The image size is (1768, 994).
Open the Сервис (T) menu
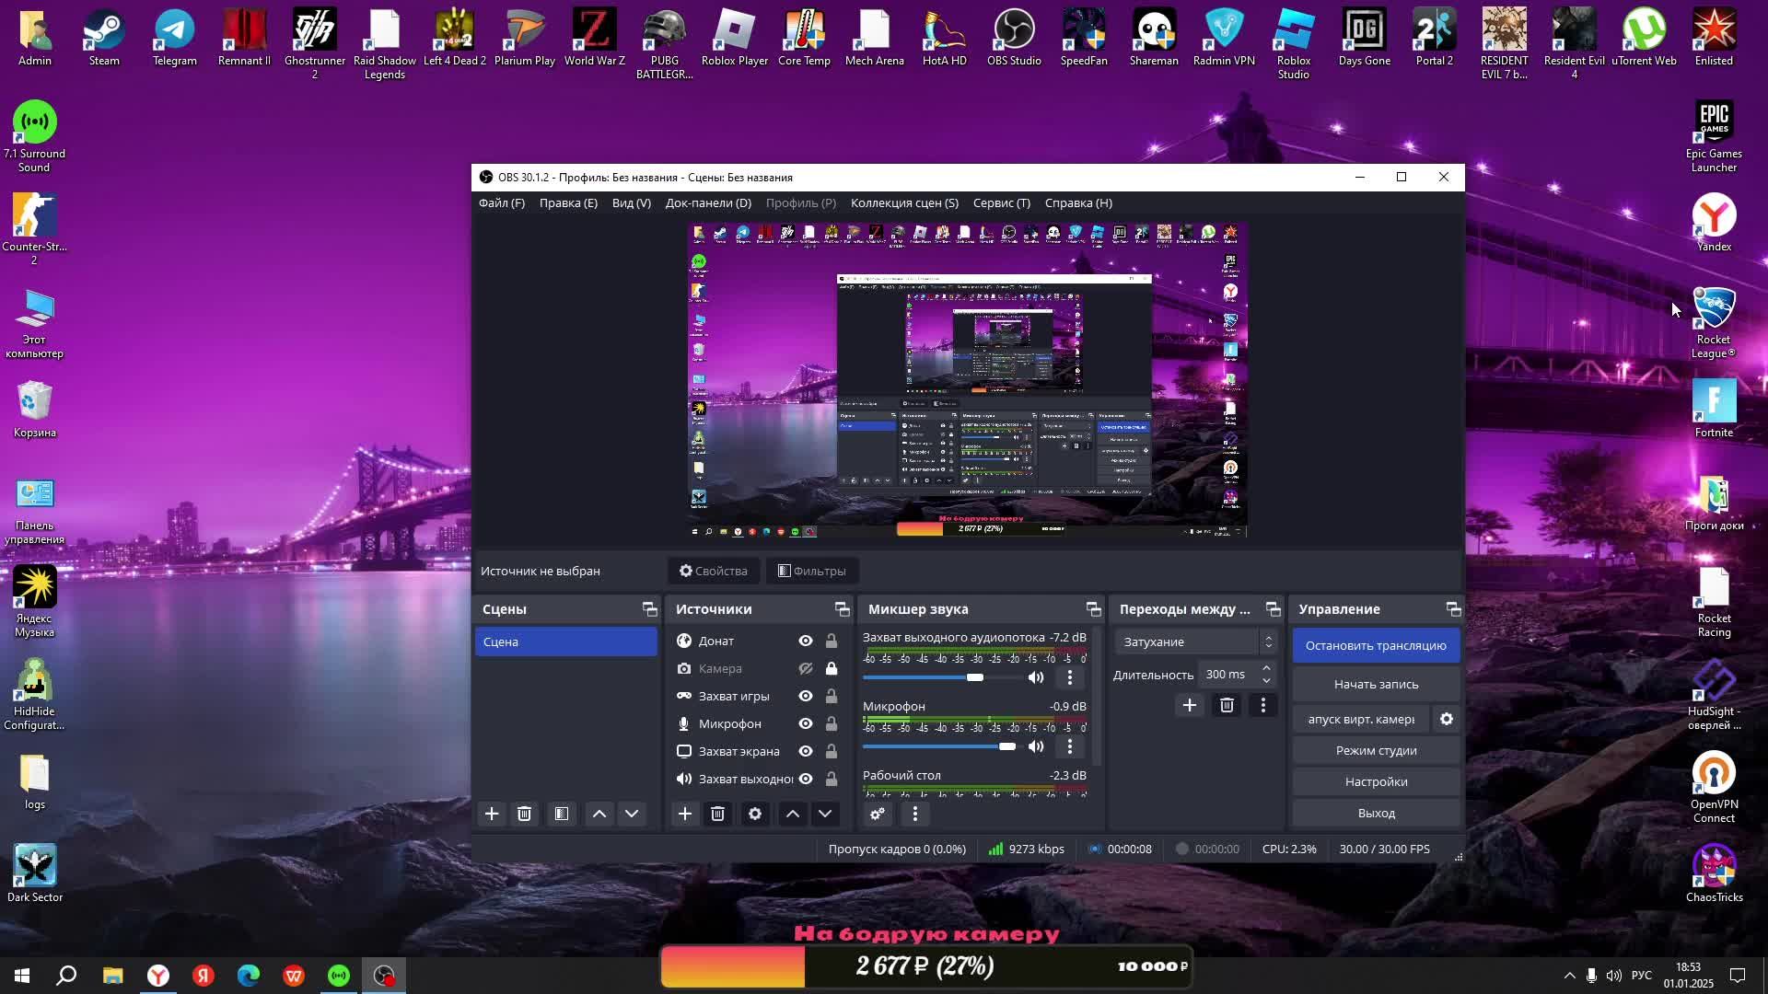[1001, 202]
